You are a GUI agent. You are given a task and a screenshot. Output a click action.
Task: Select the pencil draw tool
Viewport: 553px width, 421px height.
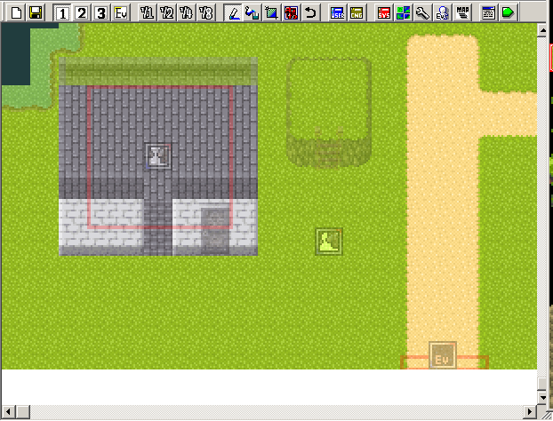pyautogui.click(x=233, y=12)
